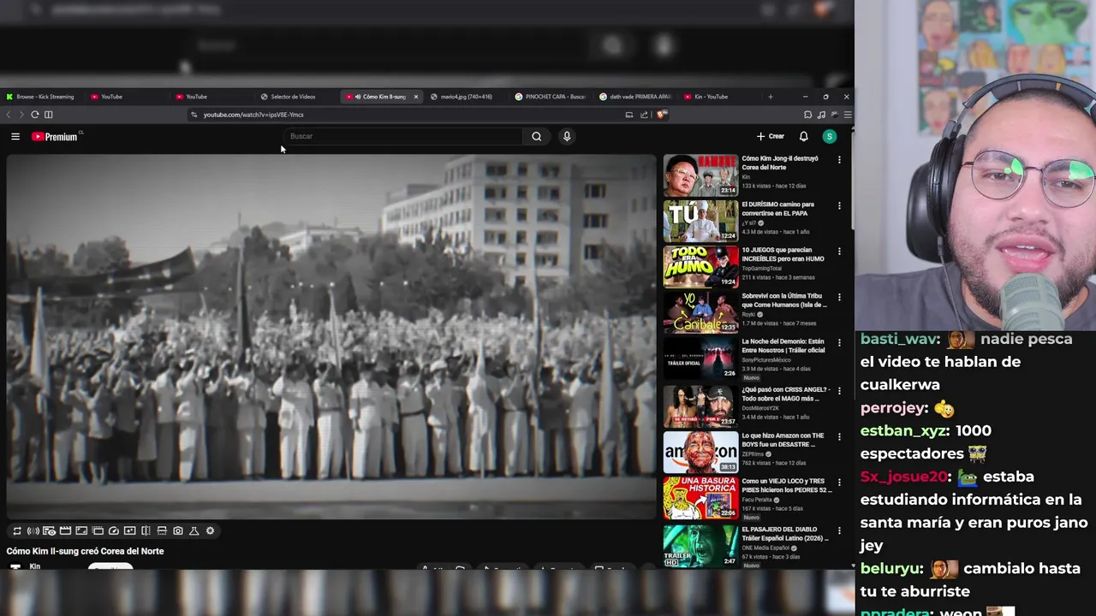Open the playback speed gauge icon

(113, 530)
